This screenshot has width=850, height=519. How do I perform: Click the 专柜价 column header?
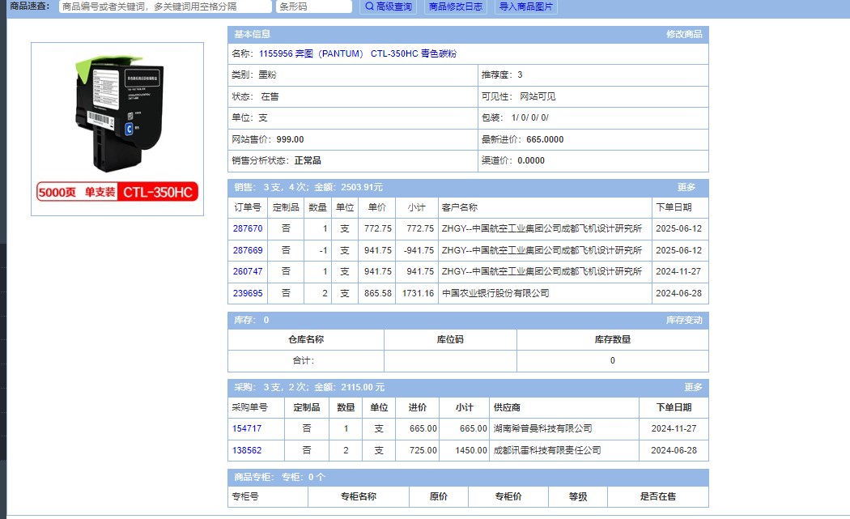point(508,496)
